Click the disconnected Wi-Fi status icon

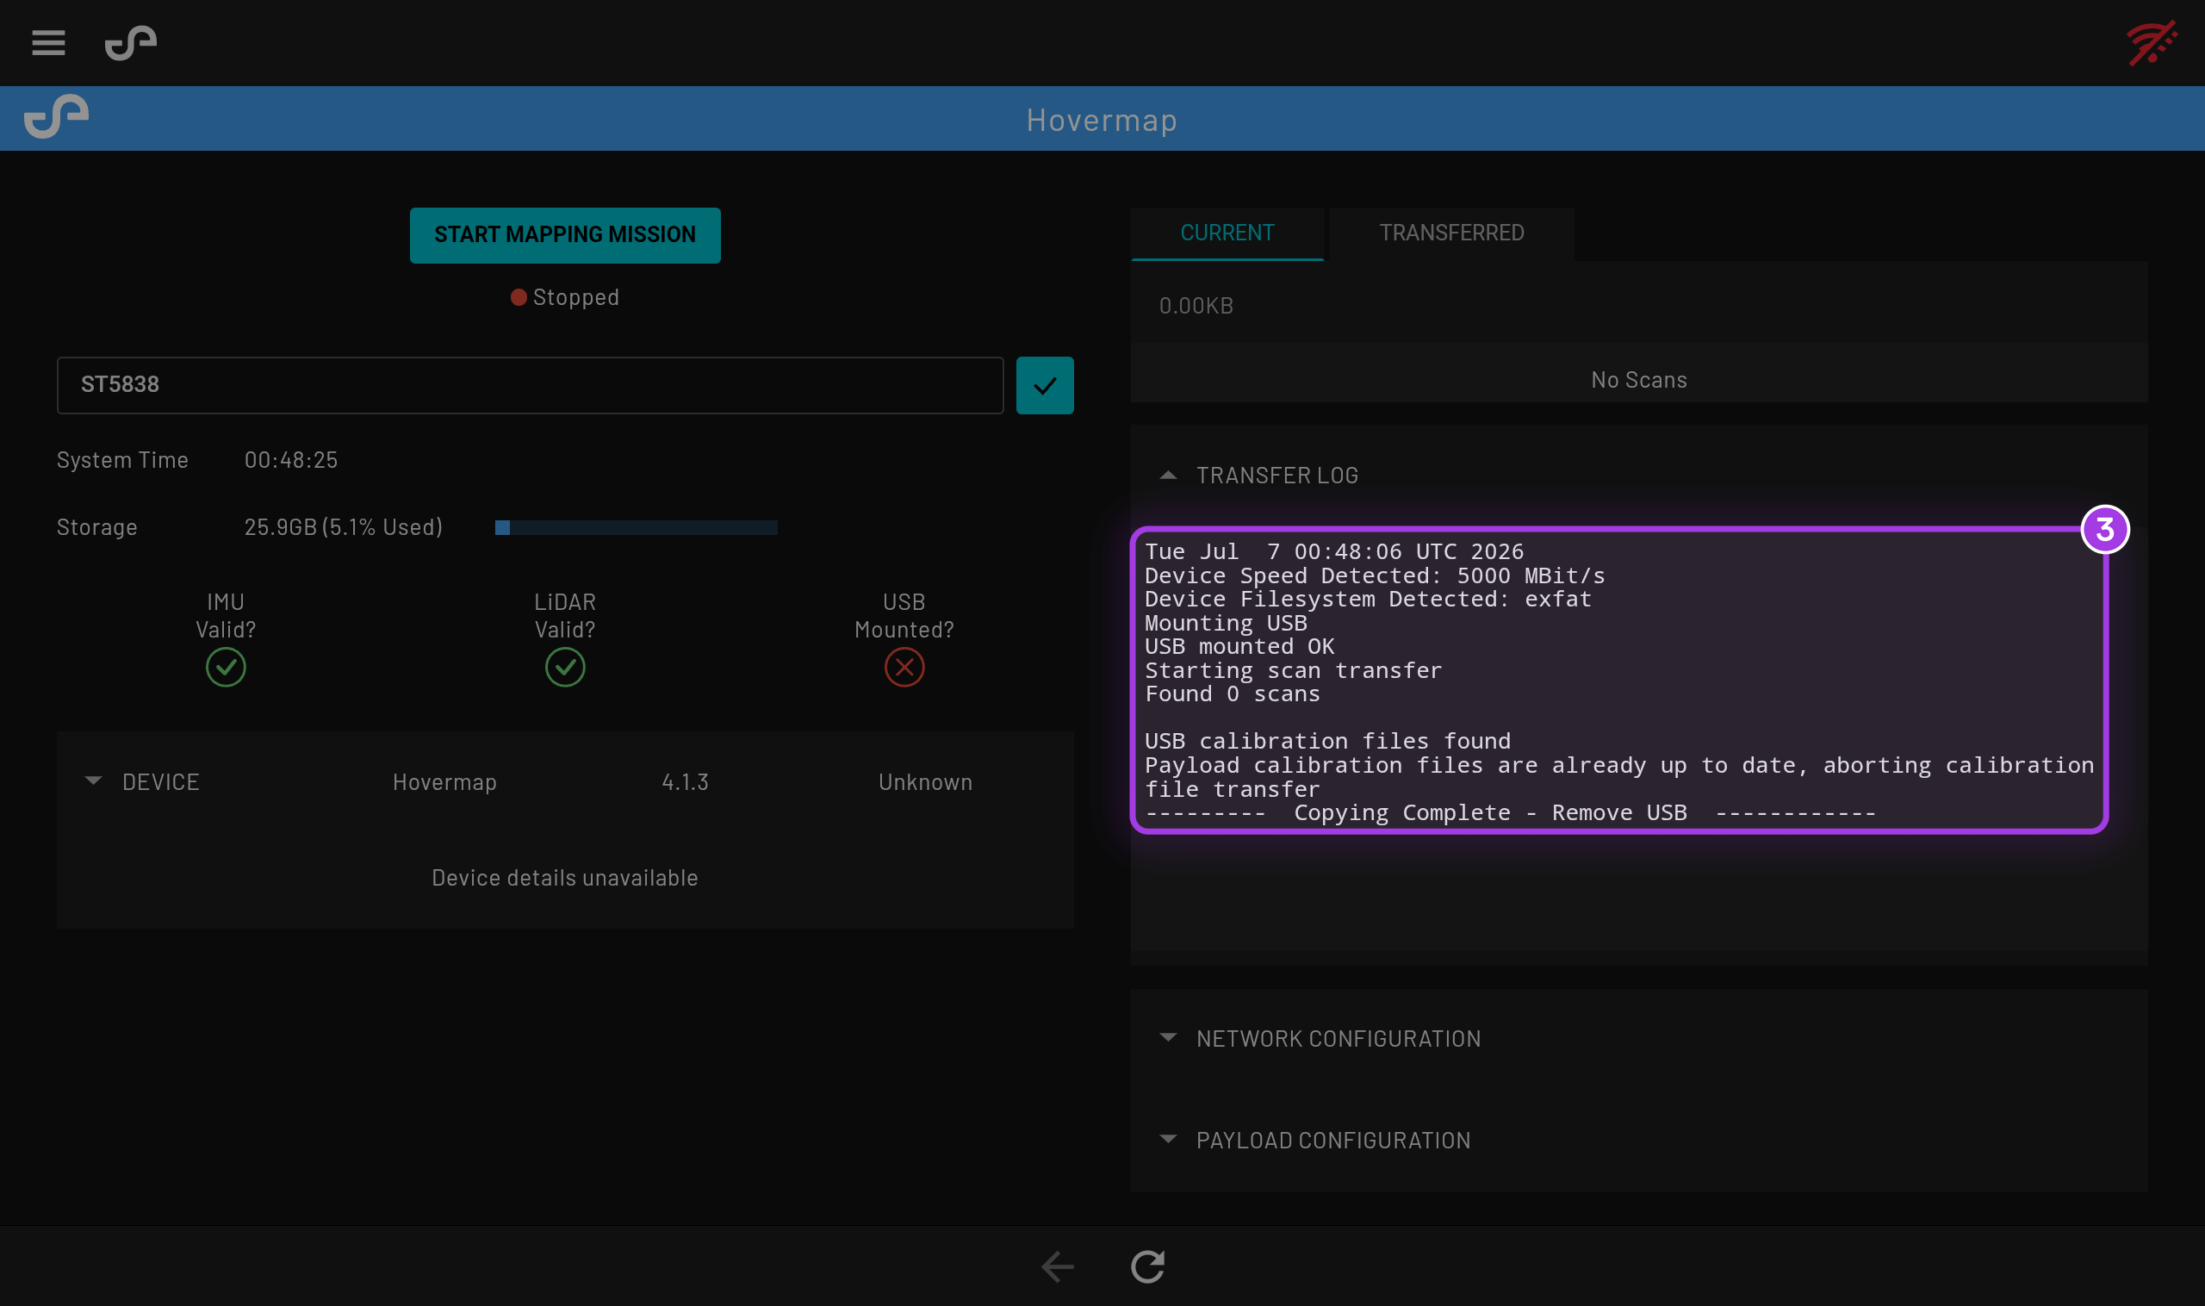point(2152,42)
